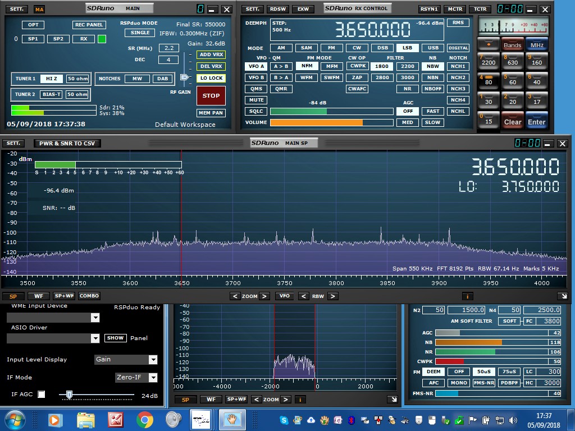Enable the SQLC squelch toggle
Viewport: 575px width, 431px height.
click(x=256, y=111)
